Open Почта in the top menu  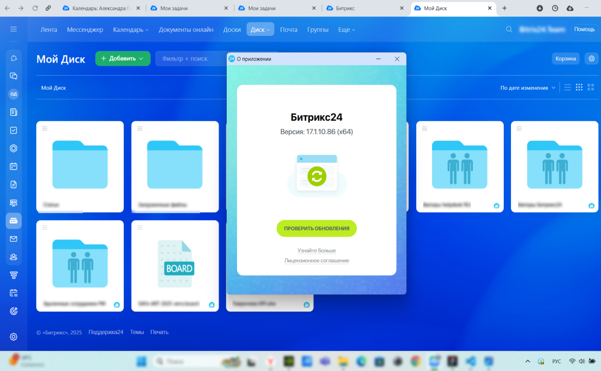pyautogui.click(x=289, y=30)
